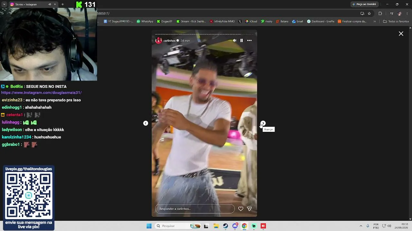Open the browser extensions puzzle icon
The image size is (412, 231).
click(x=380, y=13)
